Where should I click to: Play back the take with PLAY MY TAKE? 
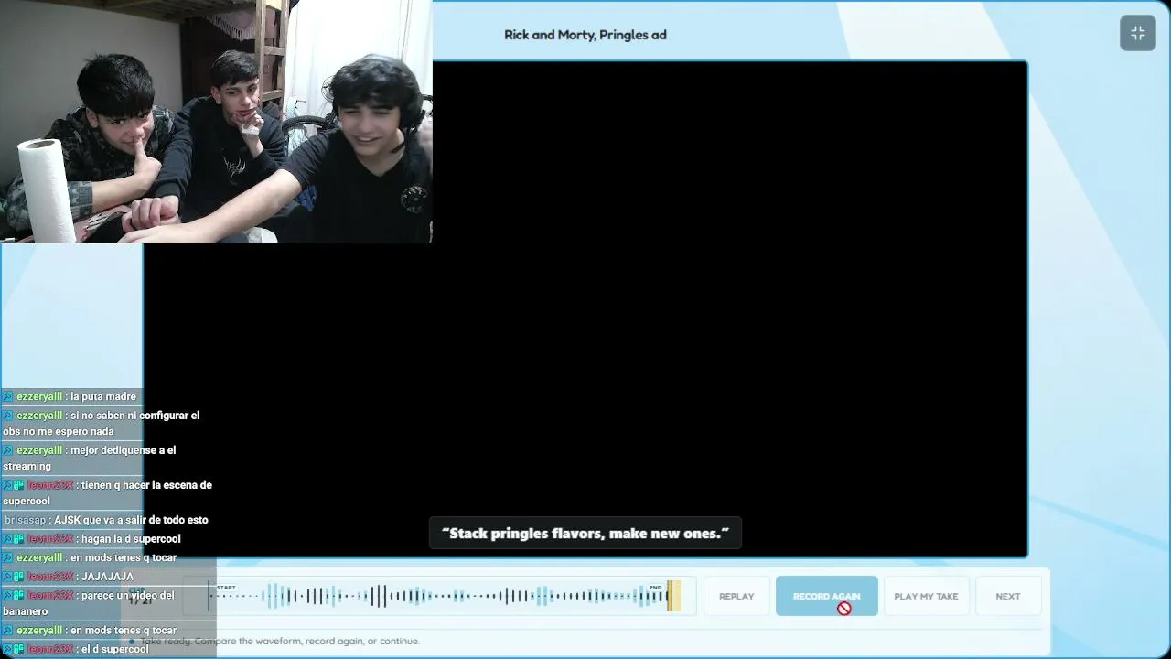926,596
